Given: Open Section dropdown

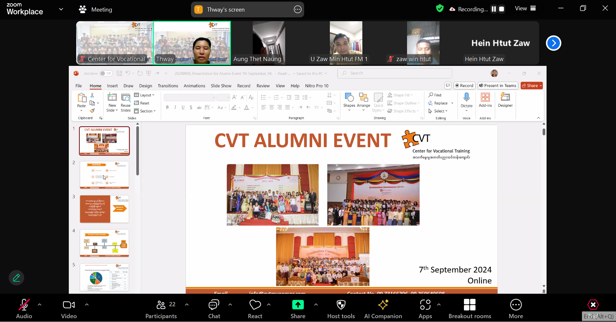Looking at the screenshot, I should coord(145,111).
